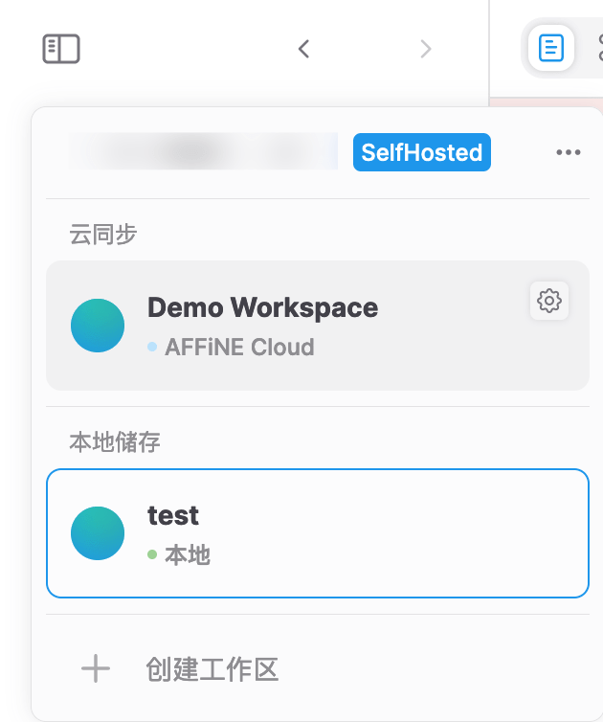Click the plus icon to add workspace

click(96, 668)
